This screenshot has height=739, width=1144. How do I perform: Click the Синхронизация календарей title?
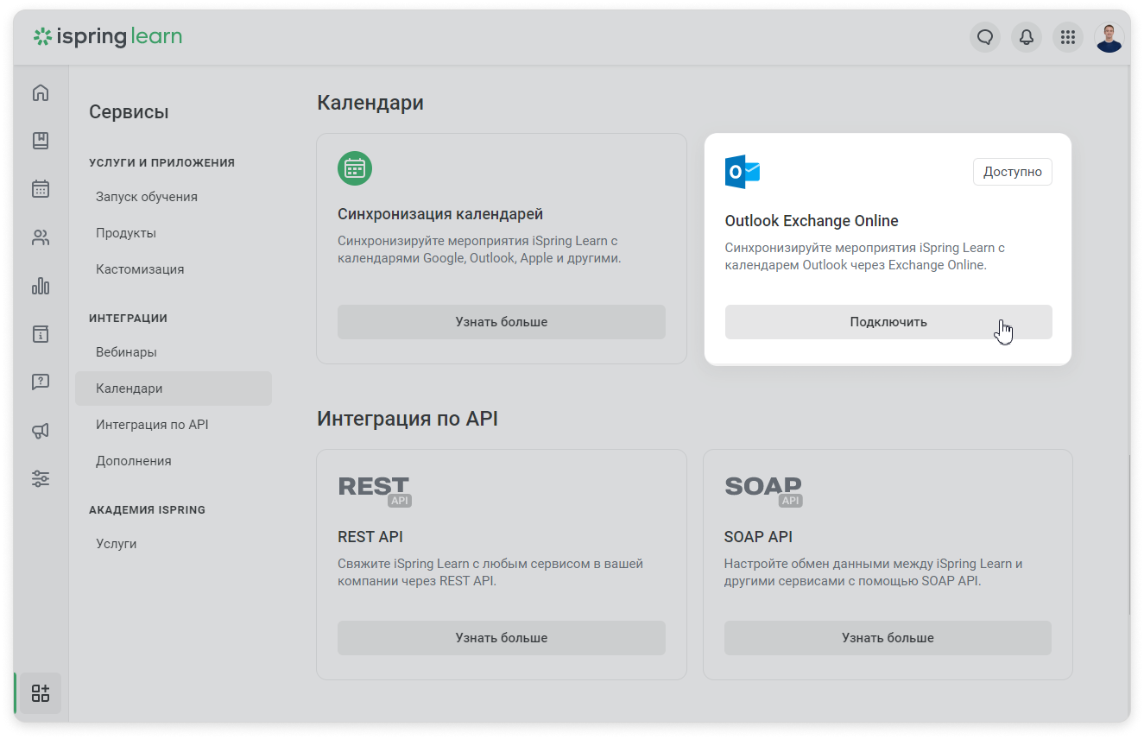[440, 214]
